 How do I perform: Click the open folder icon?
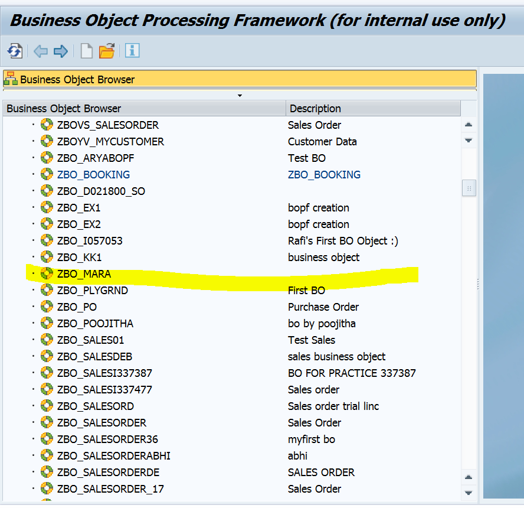pyautogui.click(x=107, y=51)
